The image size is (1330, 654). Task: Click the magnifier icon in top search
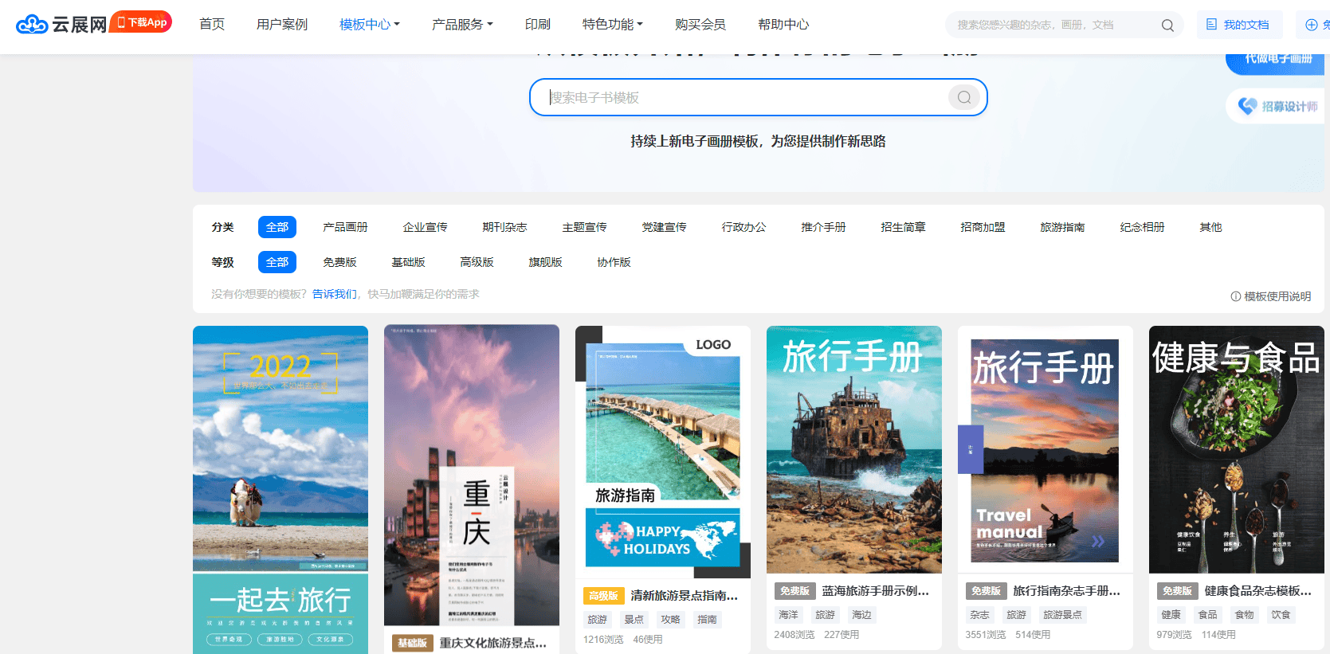point(1167,25)
